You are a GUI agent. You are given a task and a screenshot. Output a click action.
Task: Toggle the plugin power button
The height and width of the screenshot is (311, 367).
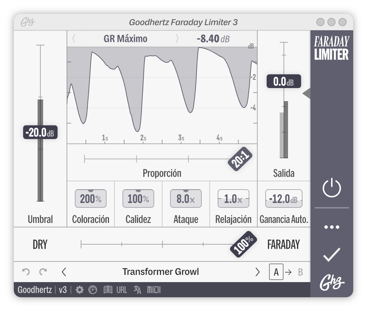point(332,188)
